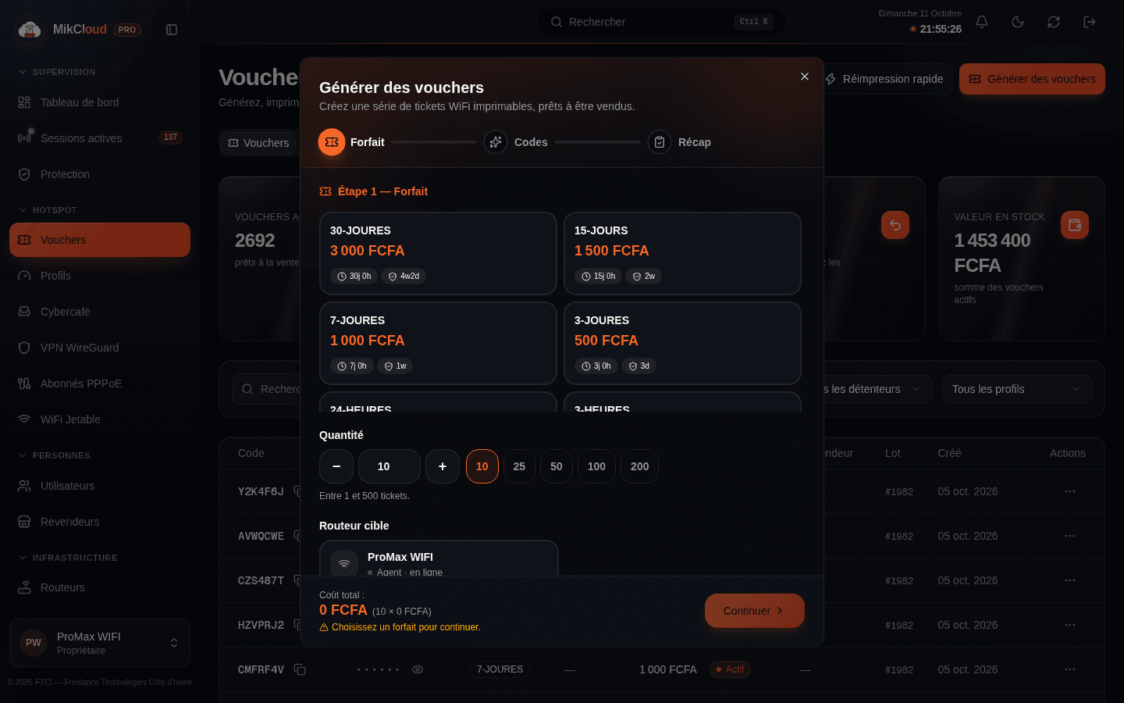Set quantity preset to 50

pyautogui.click(x=557, y=466)
